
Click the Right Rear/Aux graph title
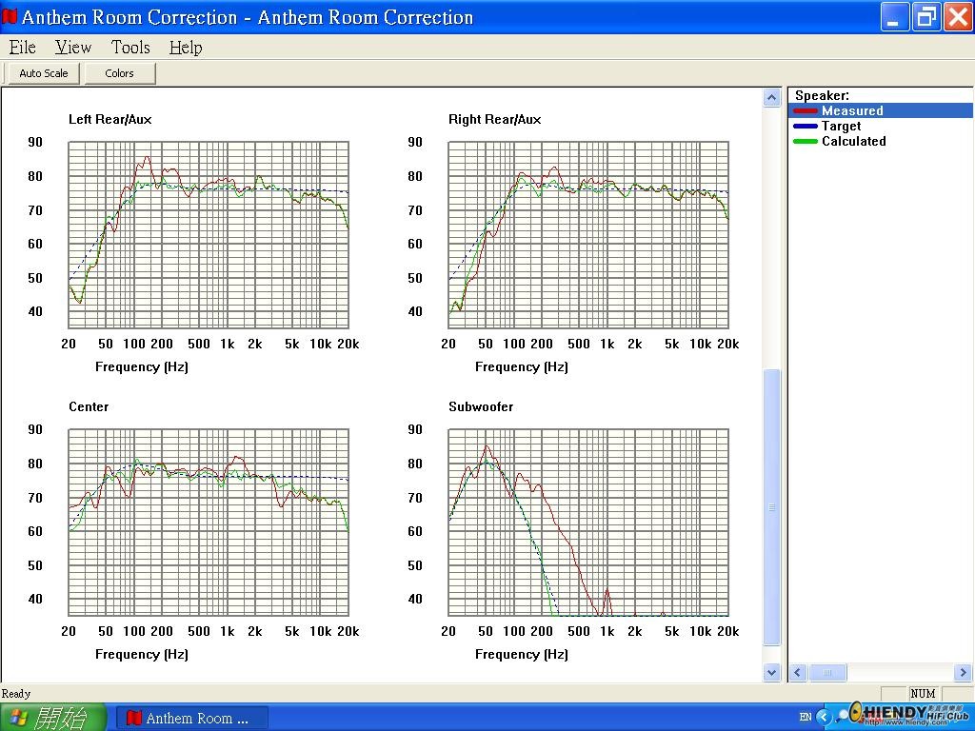[x=494, y=119]
